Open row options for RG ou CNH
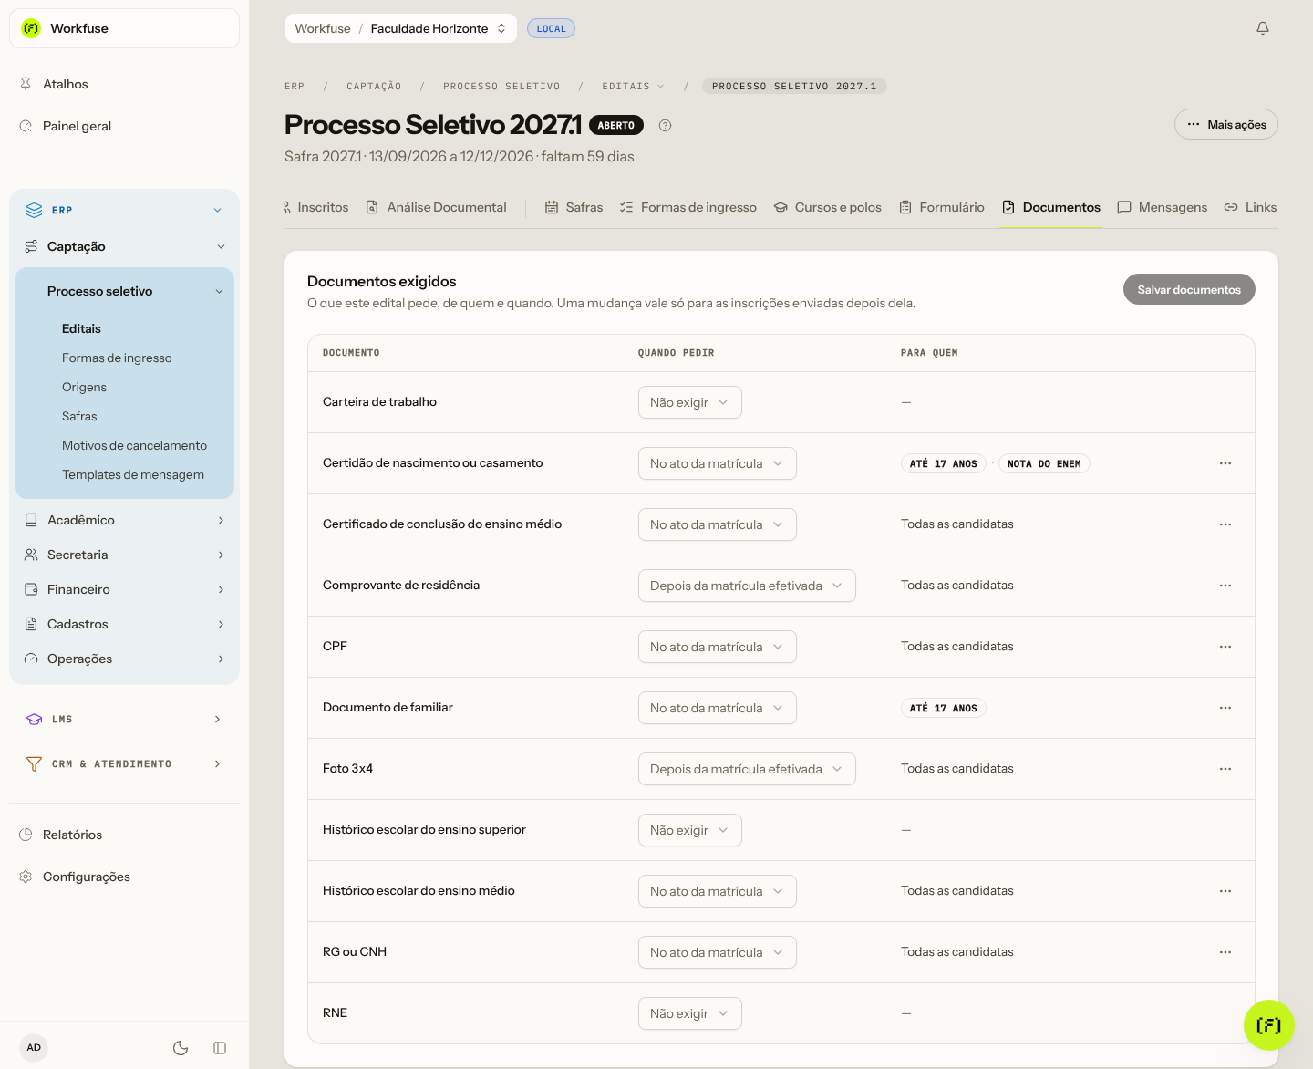Image resolution: width=1313 pixels, height=1069 pixels. pyautogui.click(x=1225, y=952)
